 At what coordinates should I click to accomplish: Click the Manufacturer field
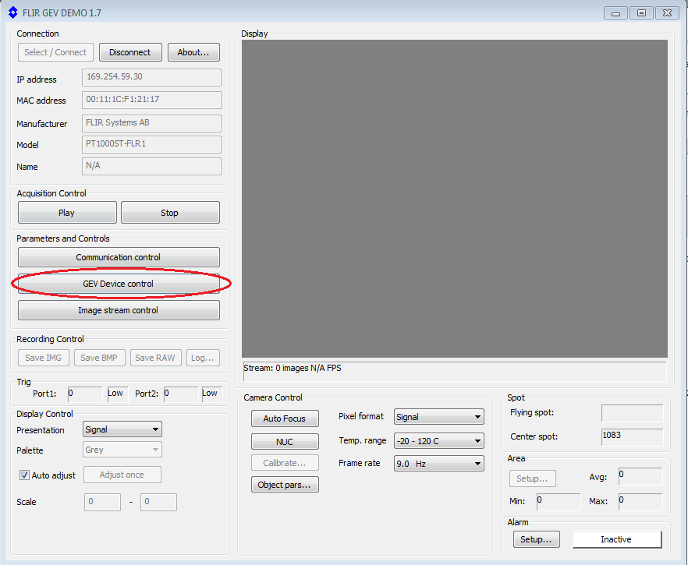click(x=152, y=123)
